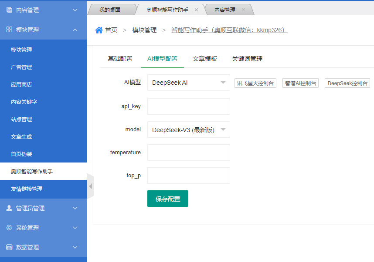Open the DeepSeek控制台 link
374x262 pixels.
click(347, 83)
